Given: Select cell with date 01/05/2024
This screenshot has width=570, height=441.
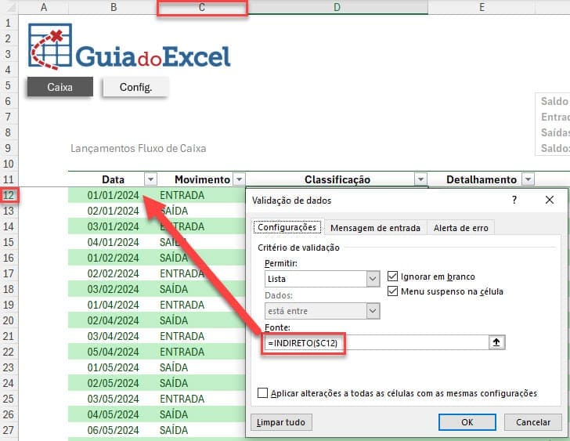Looking at the screenshot, I should [x=113, y=367].
